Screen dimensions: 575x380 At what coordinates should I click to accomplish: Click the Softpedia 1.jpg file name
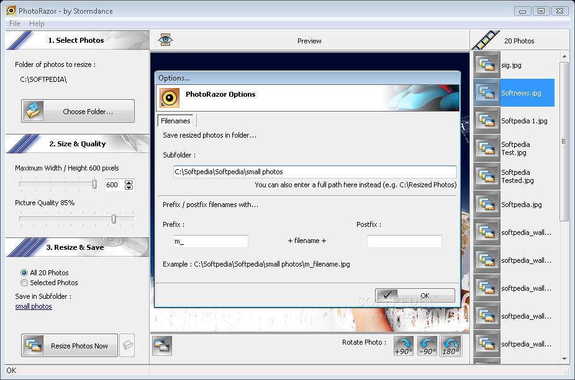(x=524, y=121)
